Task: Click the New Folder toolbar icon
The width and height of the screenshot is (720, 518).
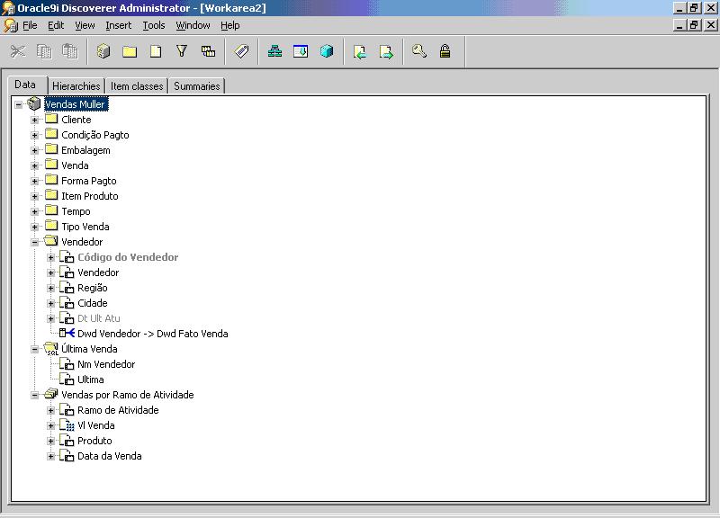Action: (x=130, y=51)
